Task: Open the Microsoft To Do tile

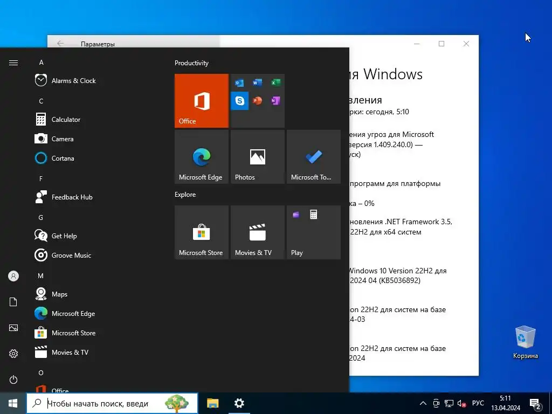Action: tap(314, 157)
